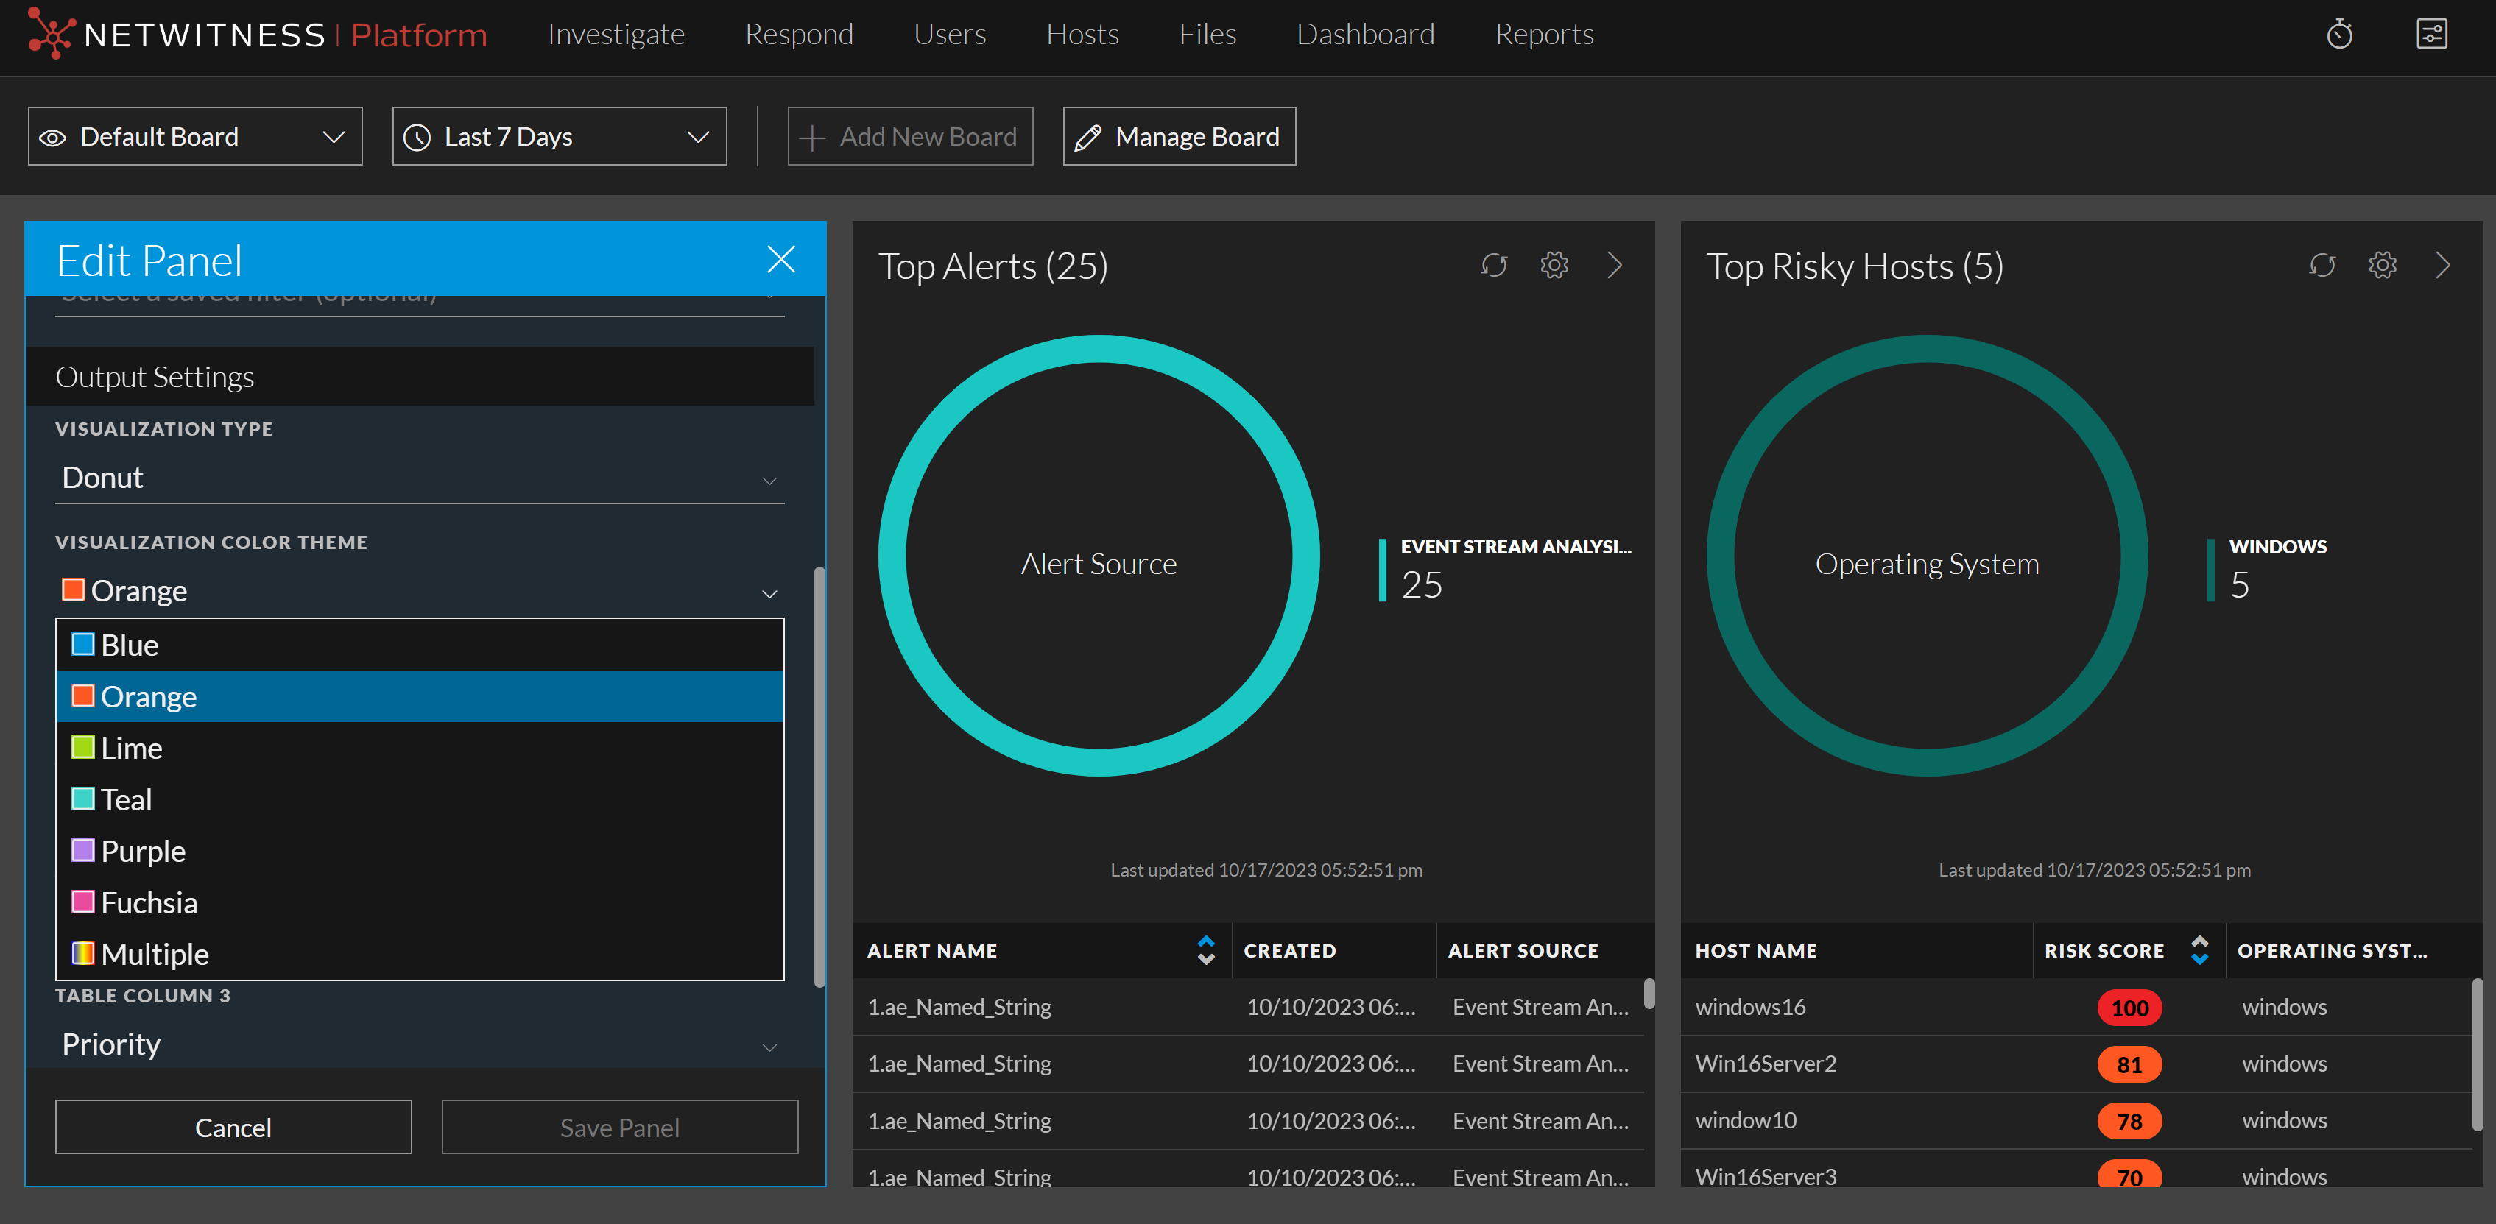Open the Default Board dropdown
Screen dimensions: 2496x1224
195,137
